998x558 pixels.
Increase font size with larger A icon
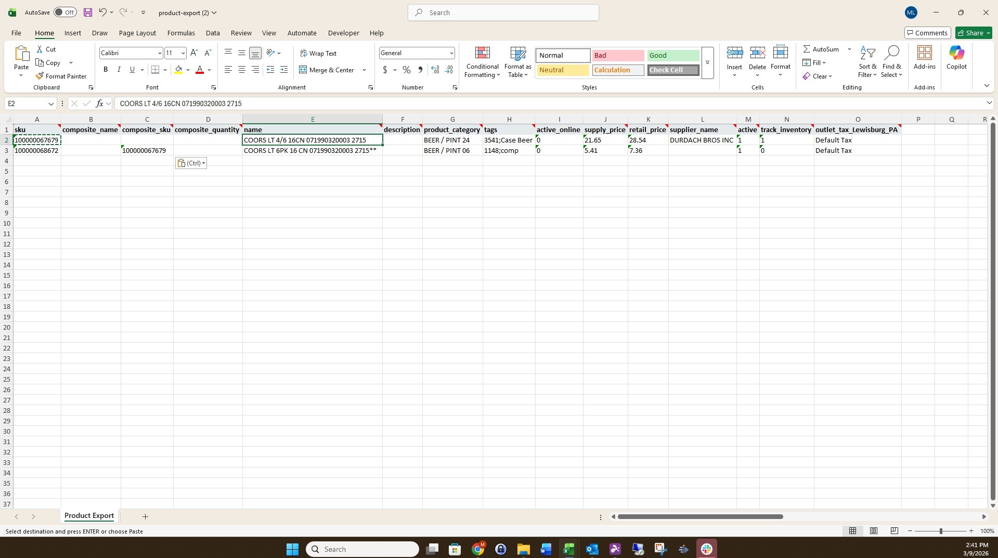pyautogui.click(x=194, y=53)
